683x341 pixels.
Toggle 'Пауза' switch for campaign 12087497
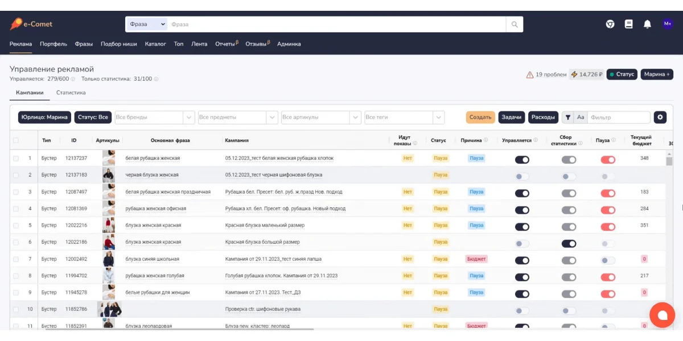point(608,193)
